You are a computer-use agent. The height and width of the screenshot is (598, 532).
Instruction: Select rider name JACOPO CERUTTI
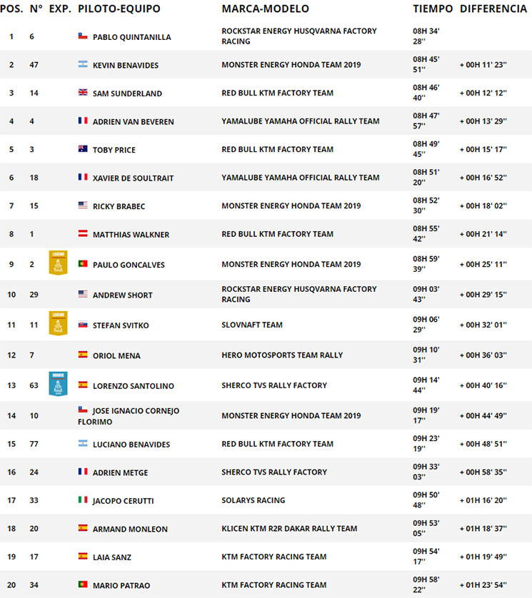(x=123, y=501)
